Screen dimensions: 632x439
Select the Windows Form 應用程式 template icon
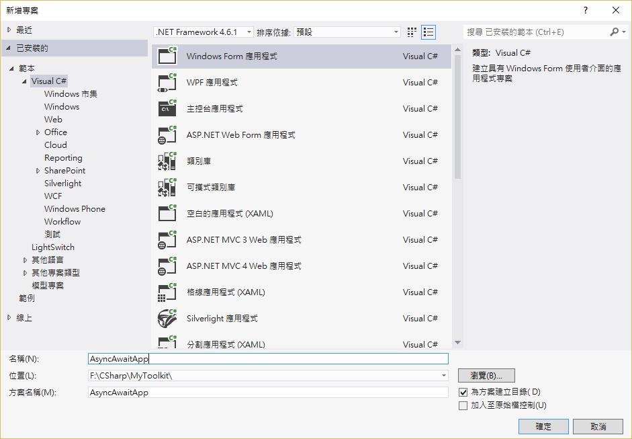(167, 56)
